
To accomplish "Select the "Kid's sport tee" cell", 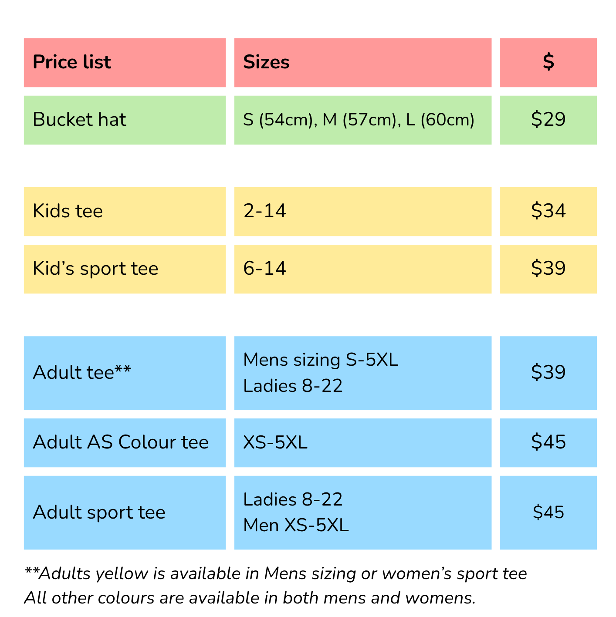I will 125,269.
